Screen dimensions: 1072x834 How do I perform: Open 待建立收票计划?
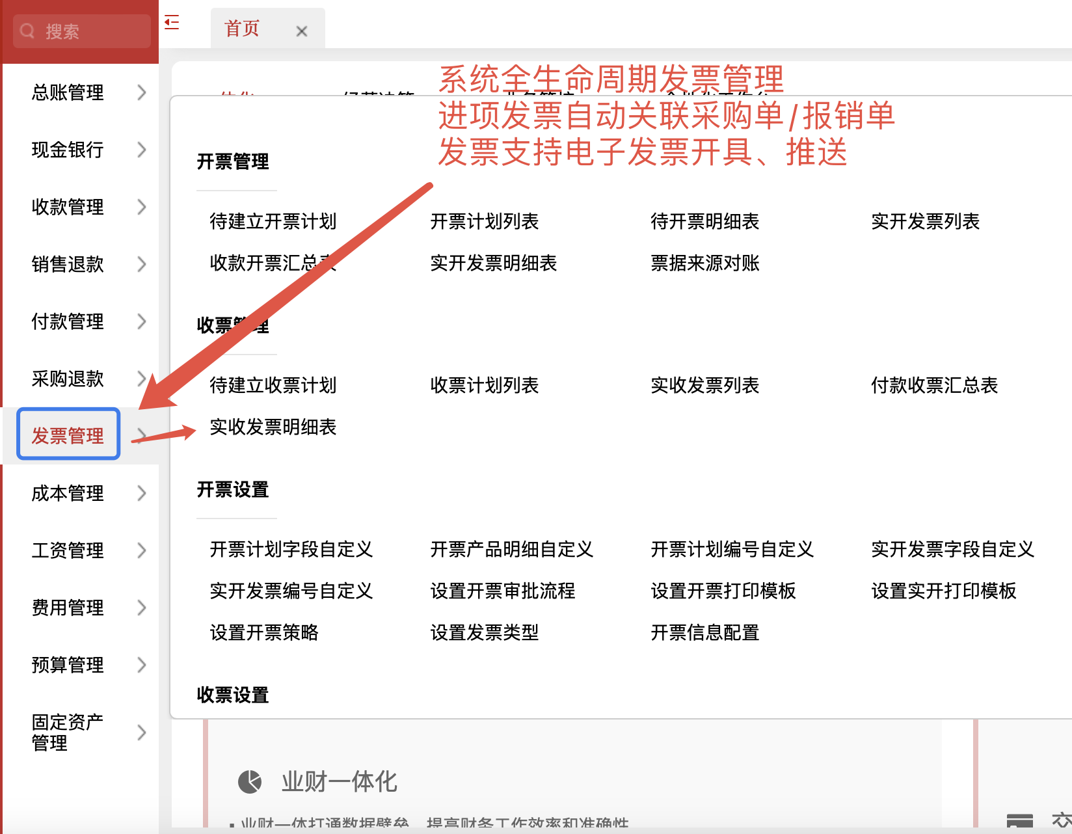273,385
